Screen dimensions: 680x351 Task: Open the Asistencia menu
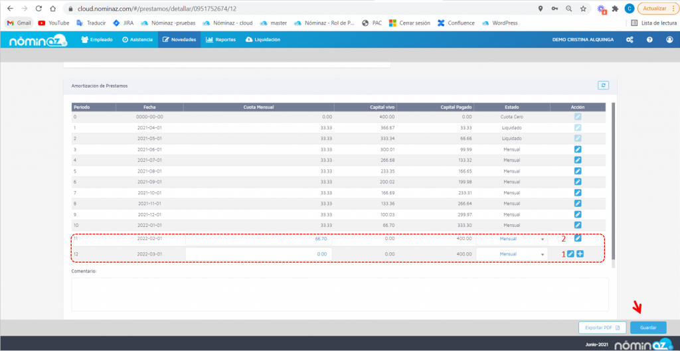137,39
